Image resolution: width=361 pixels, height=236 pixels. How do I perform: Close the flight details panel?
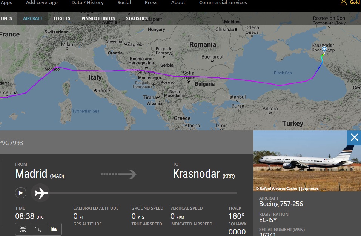354,138
